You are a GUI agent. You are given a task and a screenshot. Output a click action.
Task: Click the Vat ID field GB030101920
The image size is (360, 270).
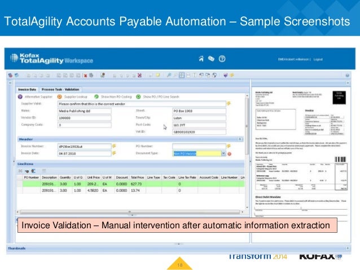click(199, 132)
